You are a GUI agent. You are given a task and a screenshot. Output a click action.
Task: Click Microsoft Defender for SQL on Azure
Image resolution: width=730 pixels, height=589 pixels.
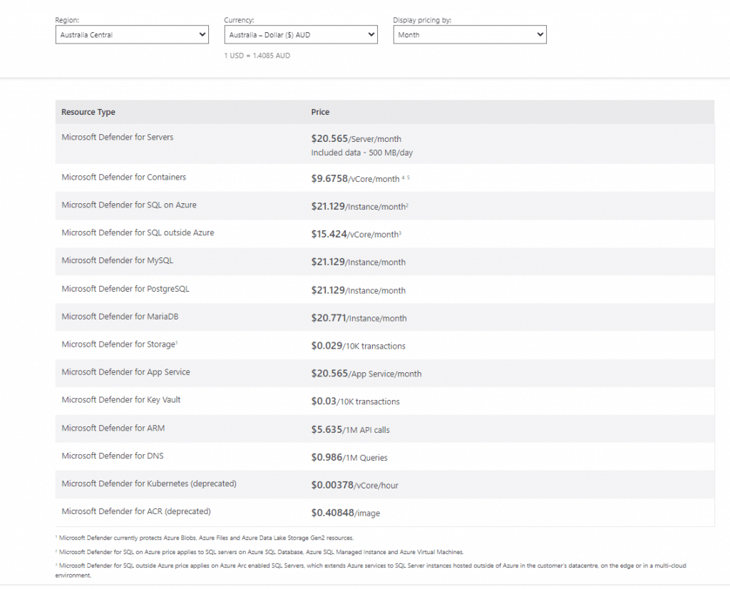[x=129, y=205]
